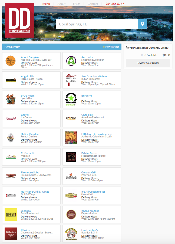
Task: Click the About Bangkok orange logo
Action: (11, 61)
